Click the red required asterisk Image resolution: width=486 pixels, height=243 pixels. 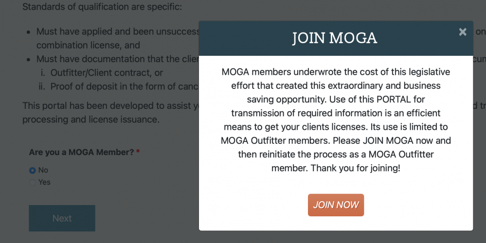[138, 152]
